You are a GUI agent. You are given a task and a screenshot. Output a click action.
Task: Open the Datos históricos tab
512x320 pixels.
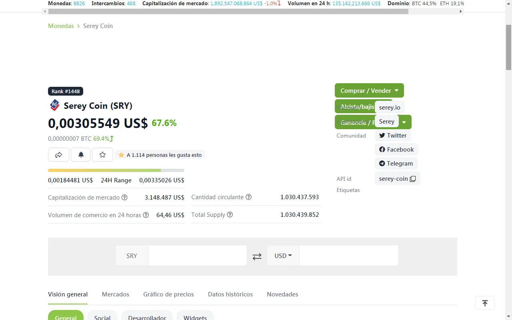[x=230, y=294]
